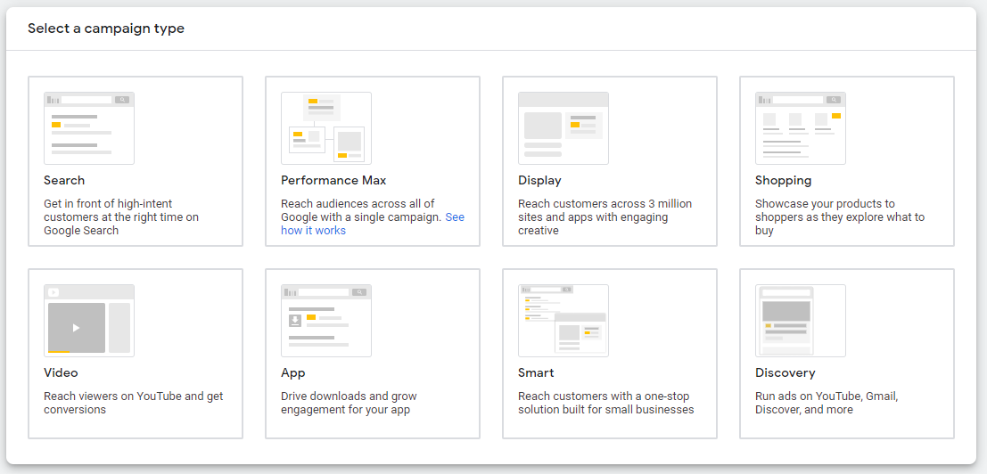Click the Display campaign illustration icon

(563, 128)
